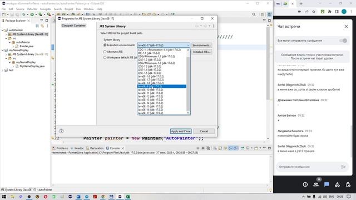Click the New file toolbar icon in Eclipse
The image size is (356, 200).
tap(4, 14)
